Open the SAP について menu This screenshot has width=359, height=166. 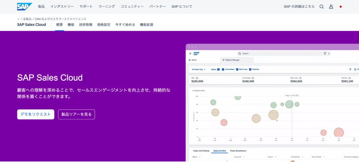click(182, 7)
